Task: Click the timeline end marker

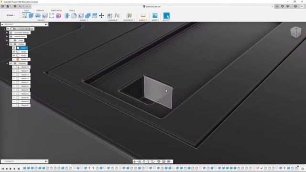Action: point(298,168)
